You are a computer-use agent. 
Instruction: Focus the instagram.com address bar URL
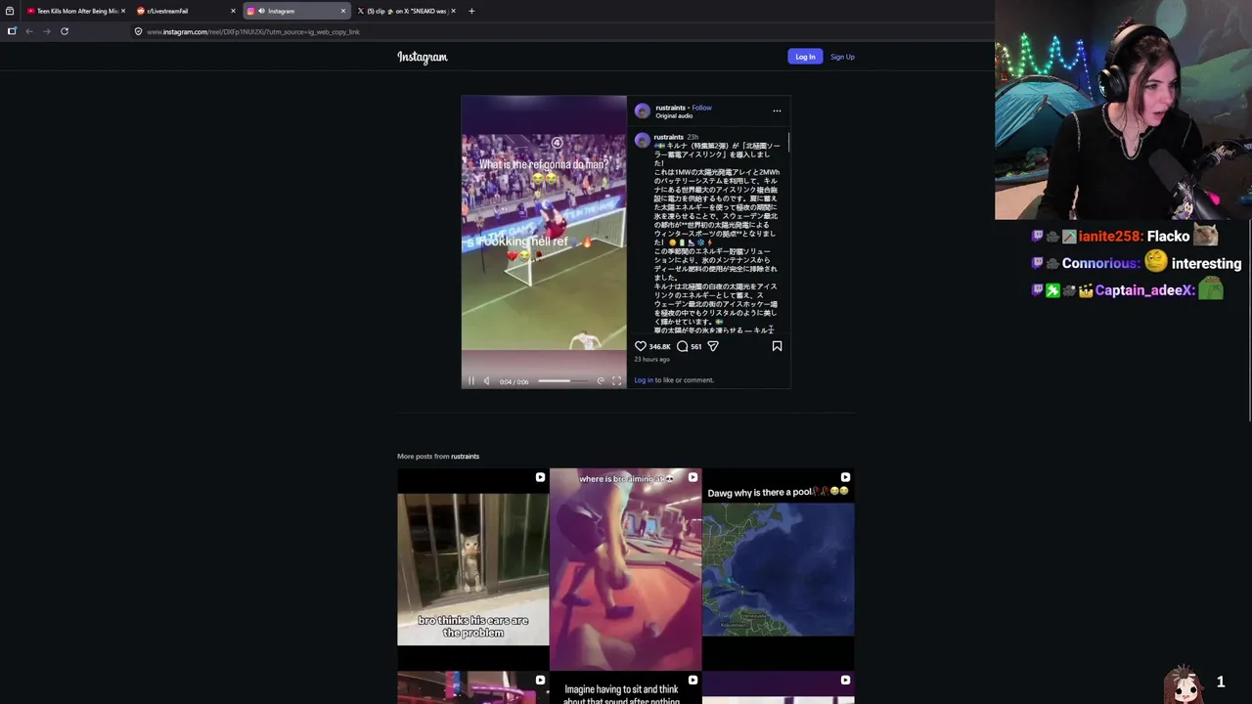tap(253, 31)
